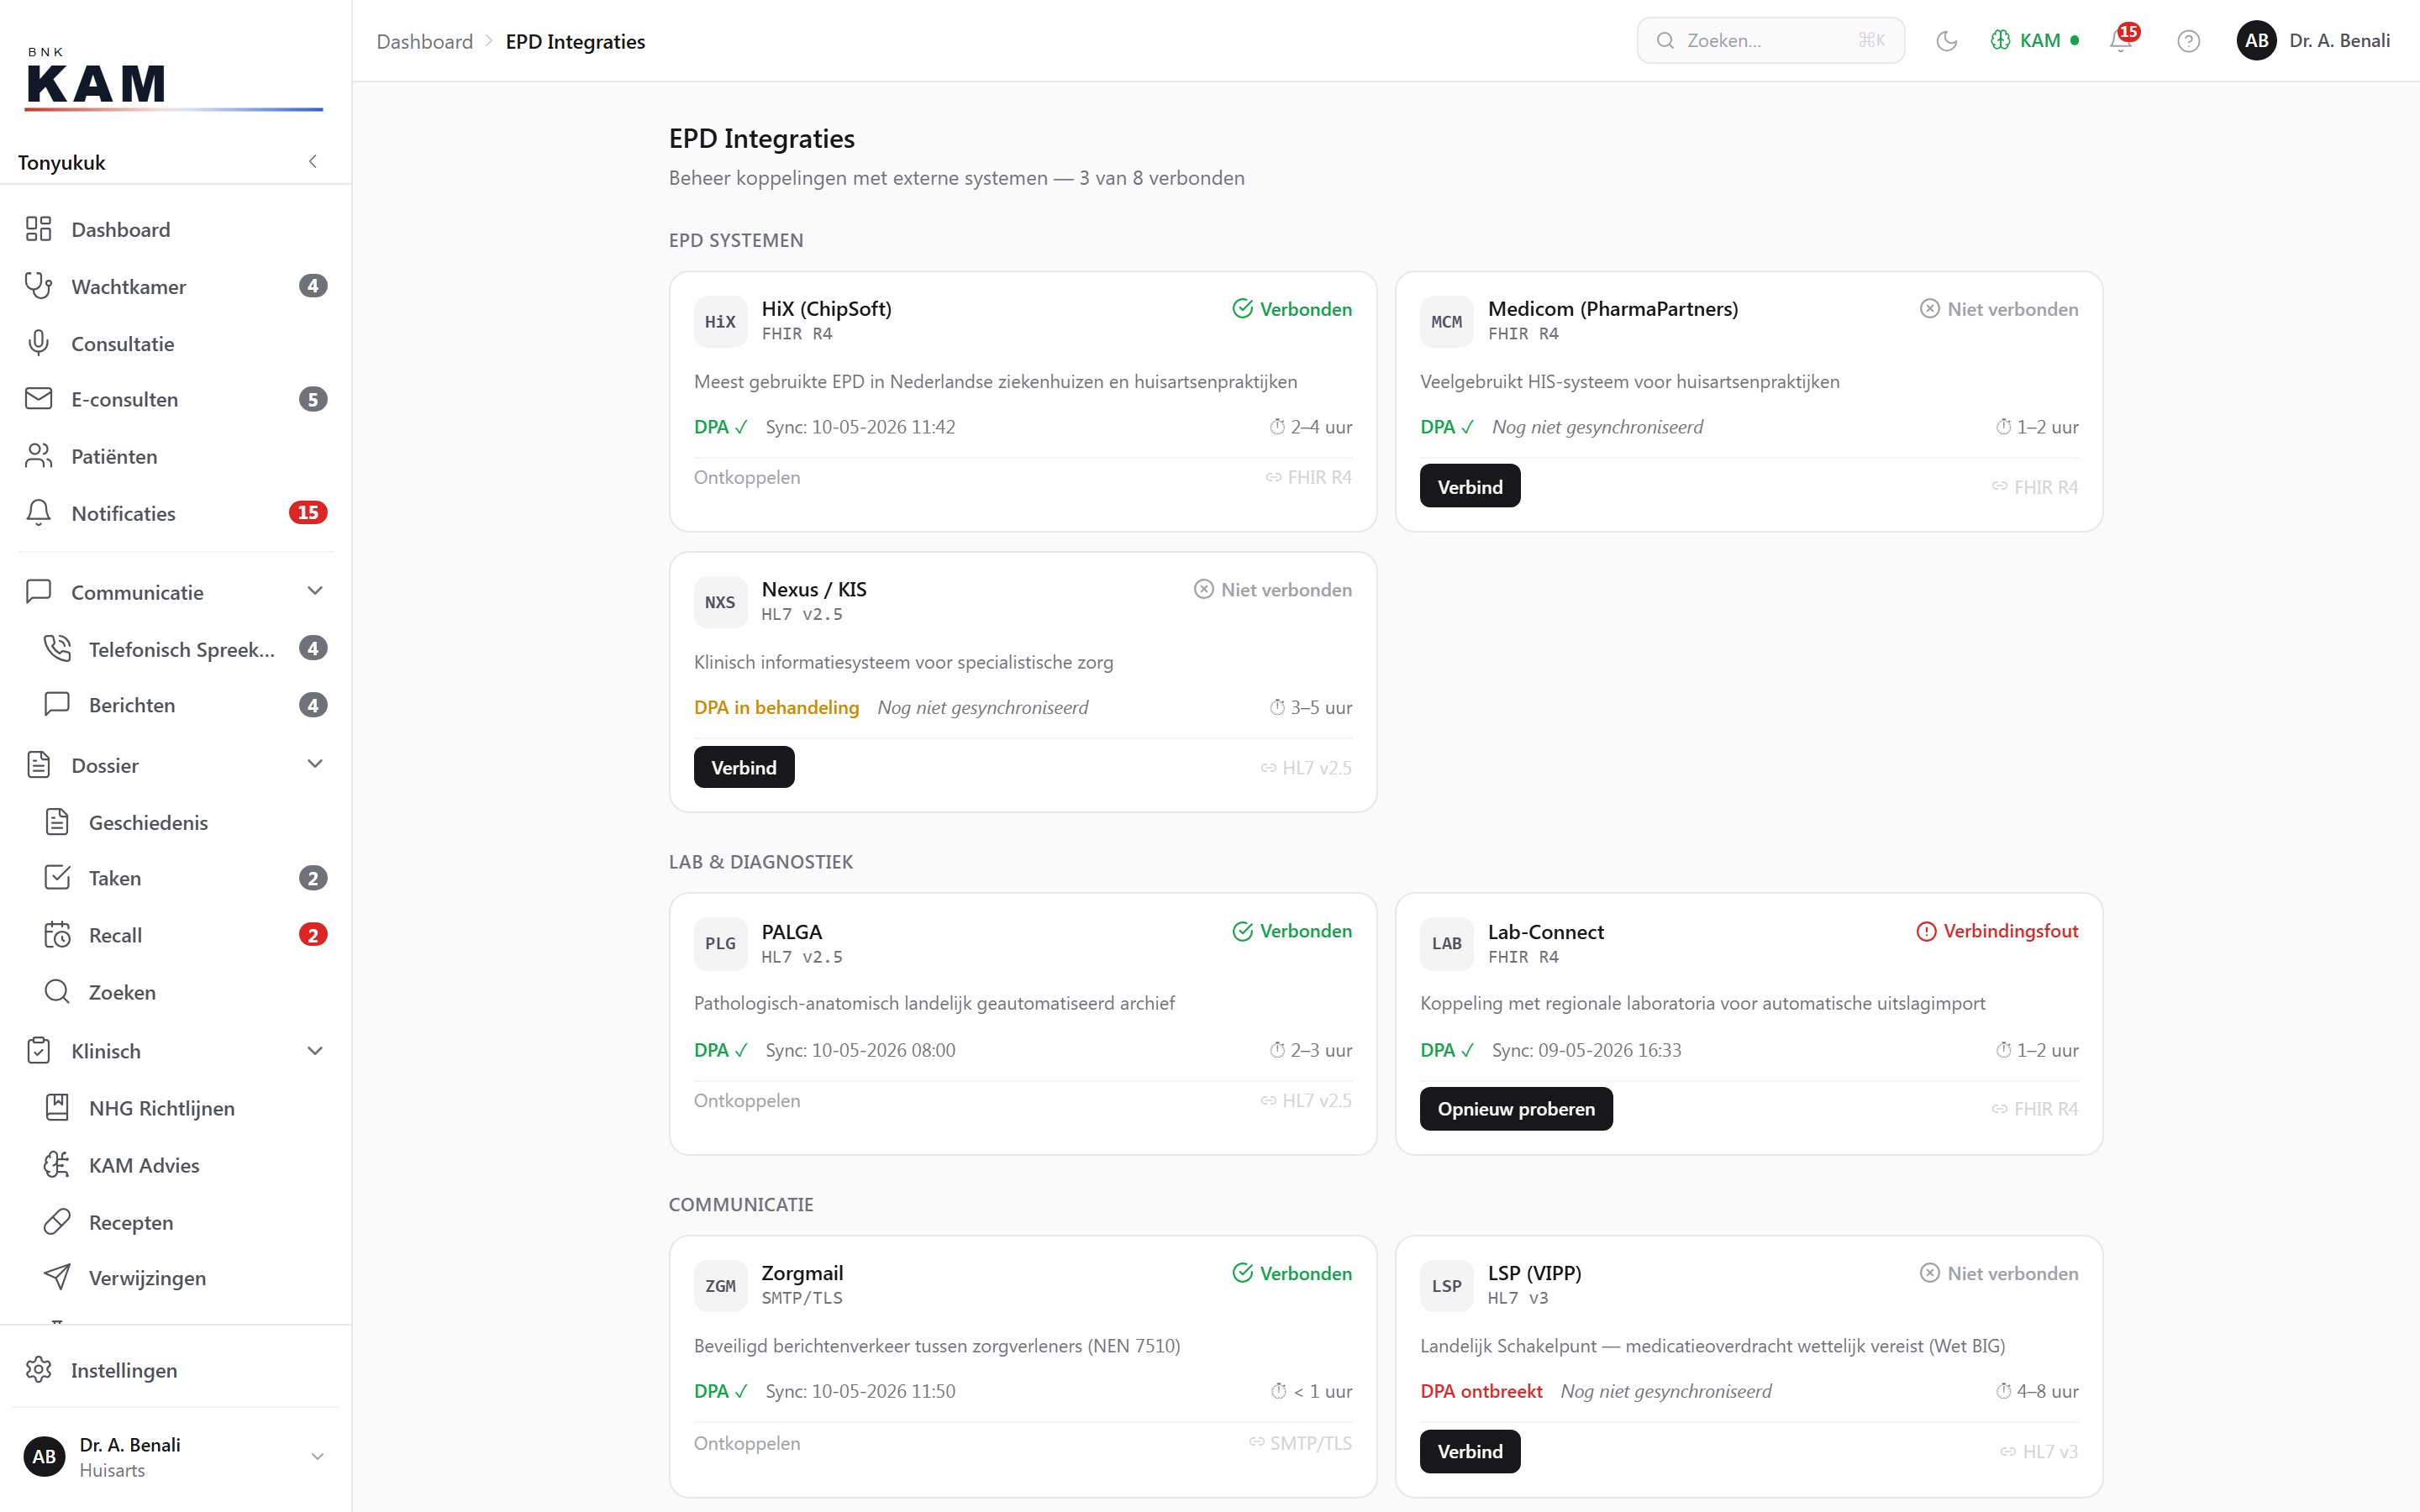Viewport: 2420px width, 1512px height.
Task: Expand the Dr. A. Benali user menu chevron
Action: pyautogui.click(x=317, y=1457)
